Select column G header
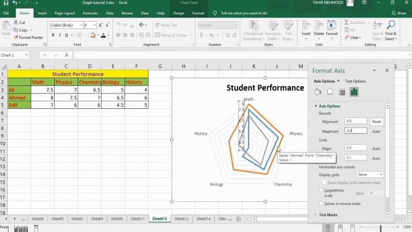The width and height of the screenshot is (412, 232). (x=160, y=66)
